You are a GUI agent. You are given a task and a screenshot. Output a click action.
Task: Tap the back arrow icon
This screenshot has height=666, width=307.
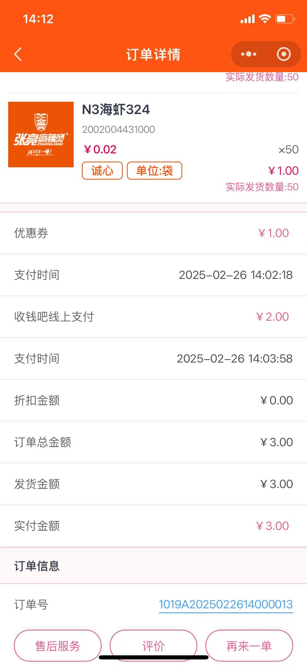tap(18, 54)
